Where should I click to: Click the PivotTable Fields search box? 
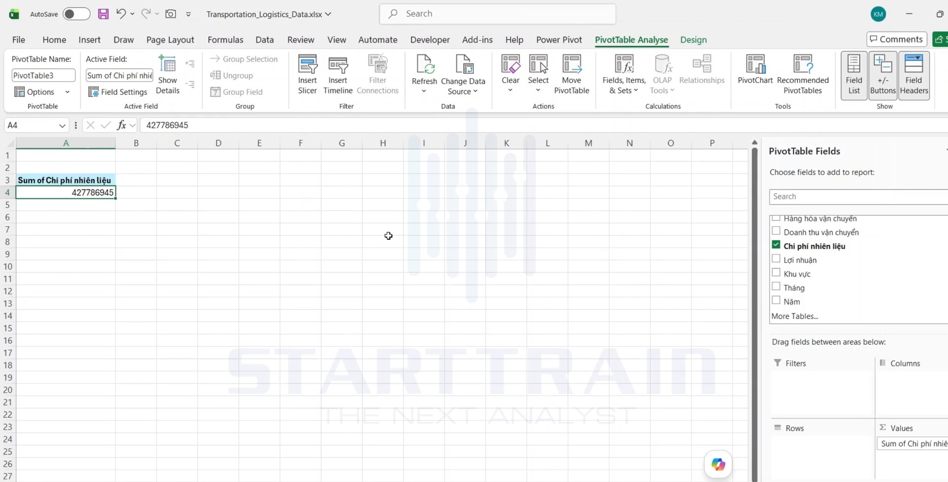click(x=858, y=196)
